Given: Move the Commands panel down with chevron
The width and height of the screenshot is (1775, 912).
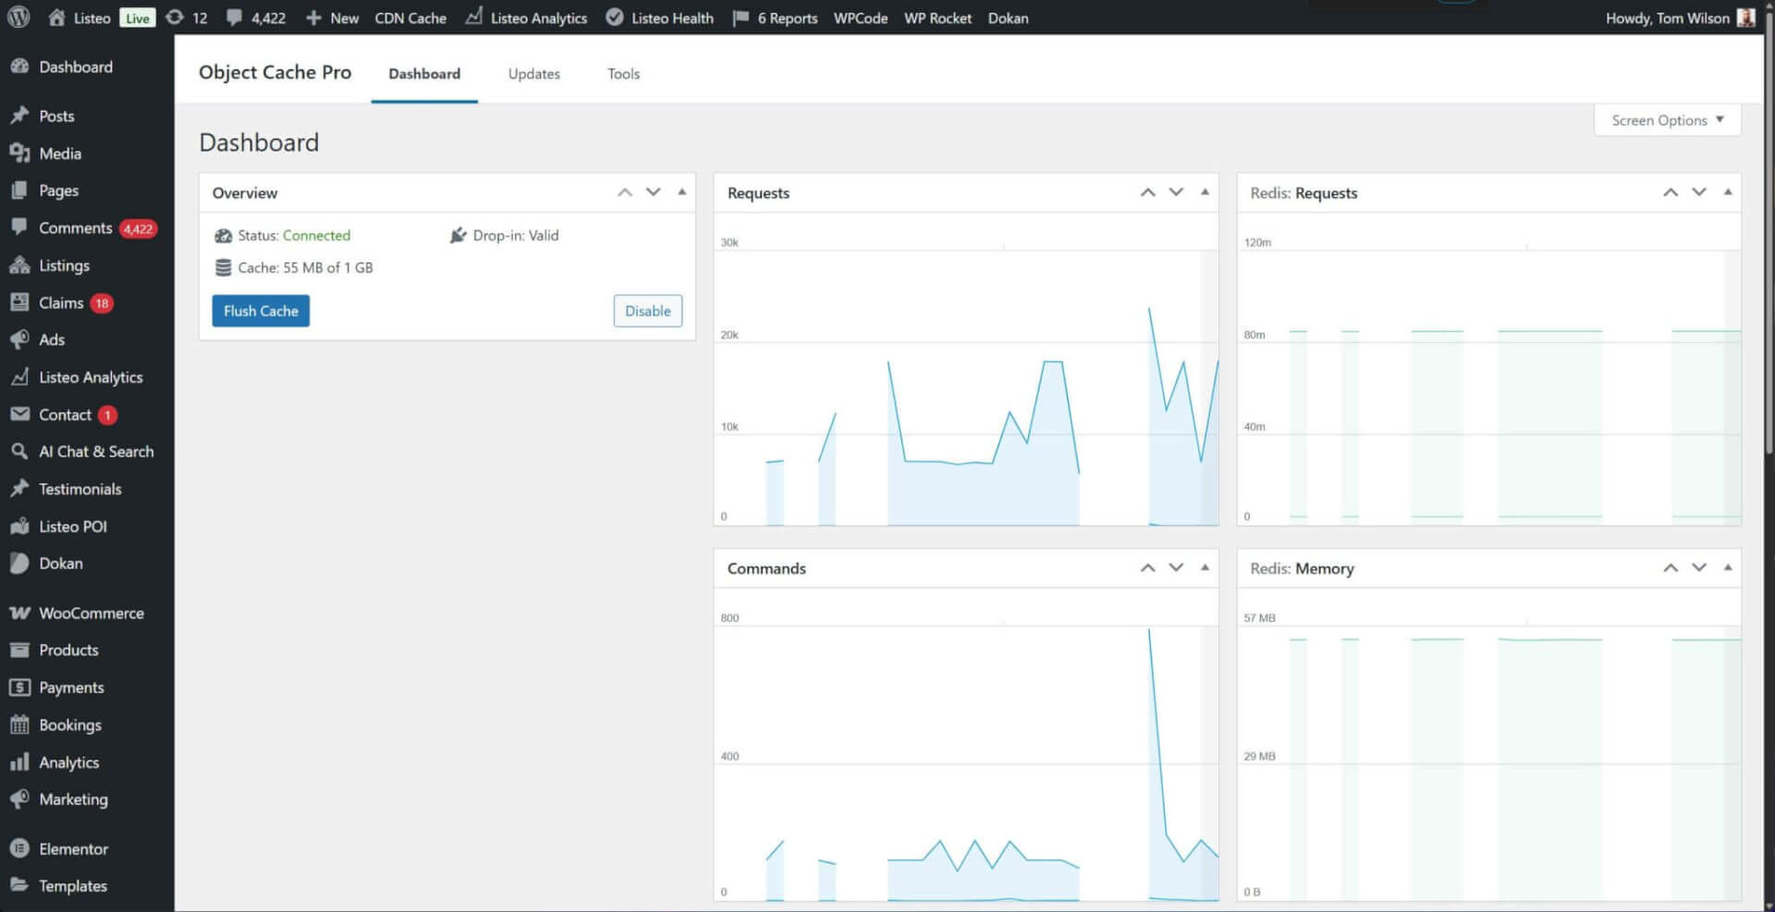Looking at the screenshot, I should [x=1176, y=567].
